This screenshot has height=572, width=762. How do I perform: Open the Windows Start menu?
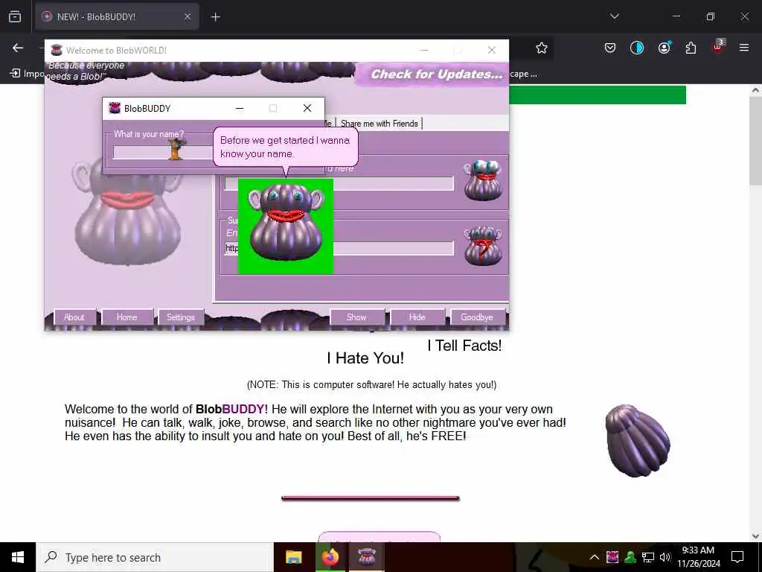point(18,557)
